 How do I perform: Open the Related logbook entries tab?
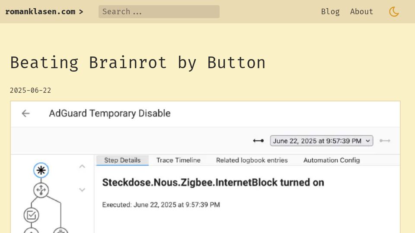(x=252, y=160)
